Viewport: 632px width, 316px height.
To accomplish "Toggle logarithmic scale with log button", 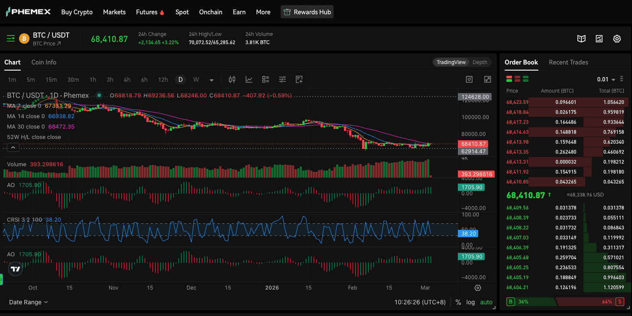I will point(470,302).
